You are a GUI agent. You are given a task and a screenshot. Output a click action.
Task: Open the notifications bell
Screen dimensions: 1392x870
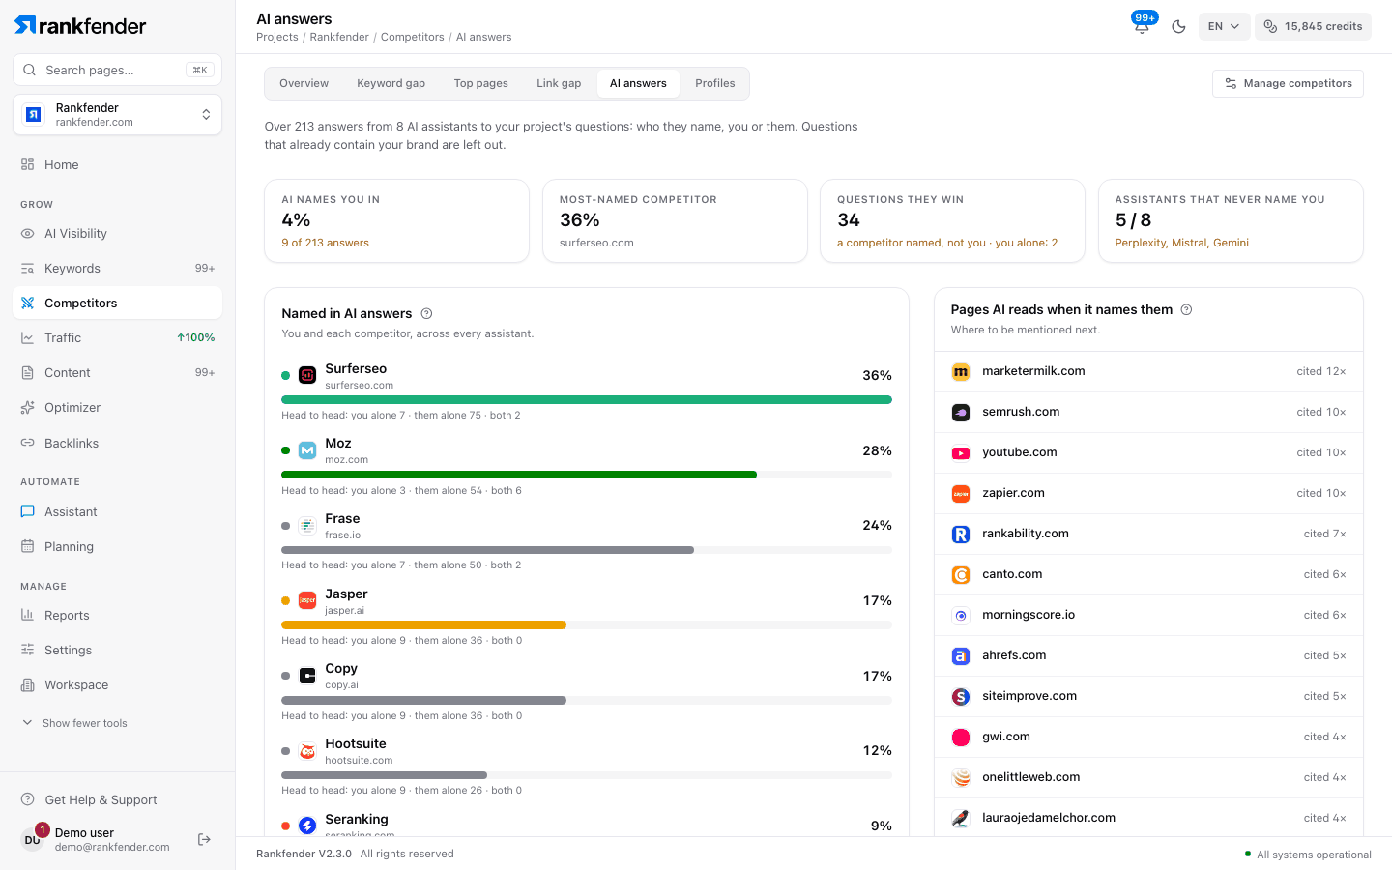pos(1142,26)
